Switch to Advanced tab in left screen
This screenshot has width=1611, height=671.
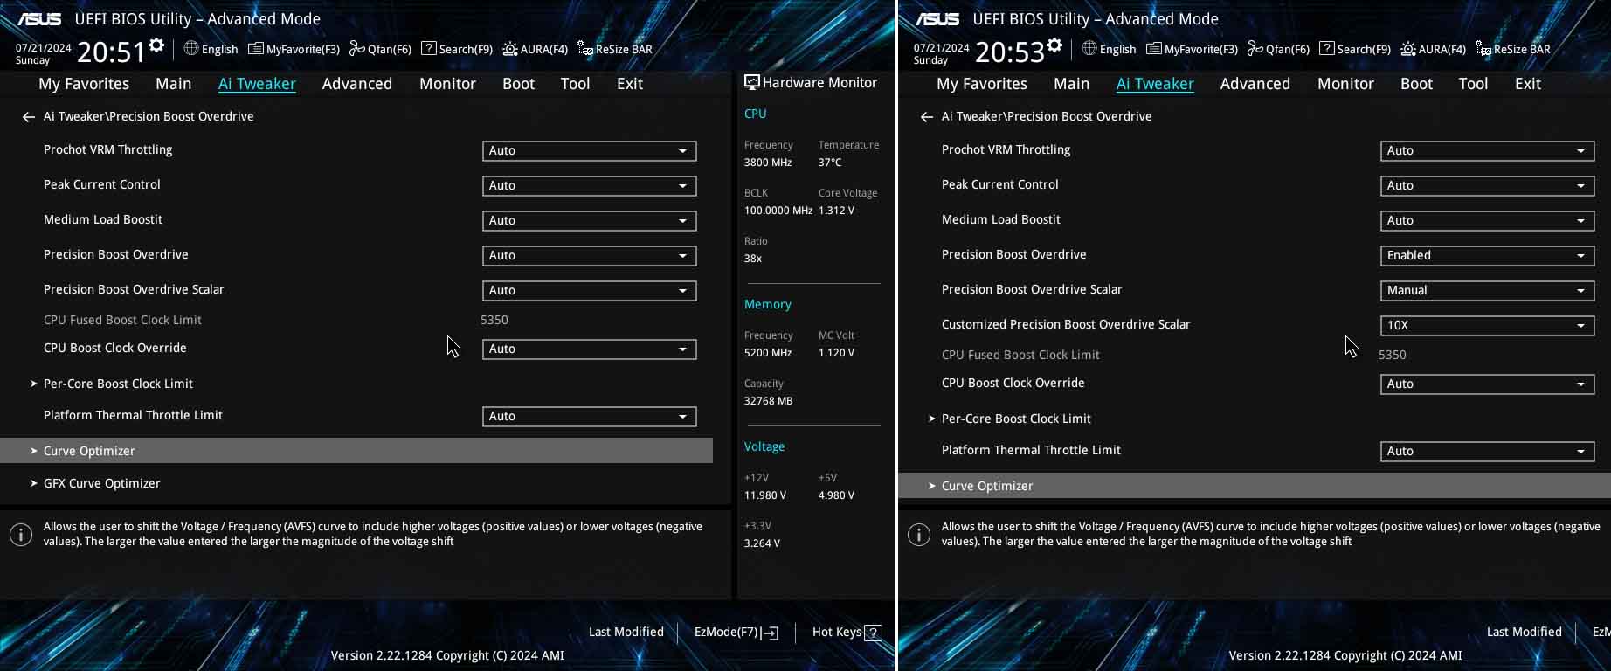[x=357, y=84]
